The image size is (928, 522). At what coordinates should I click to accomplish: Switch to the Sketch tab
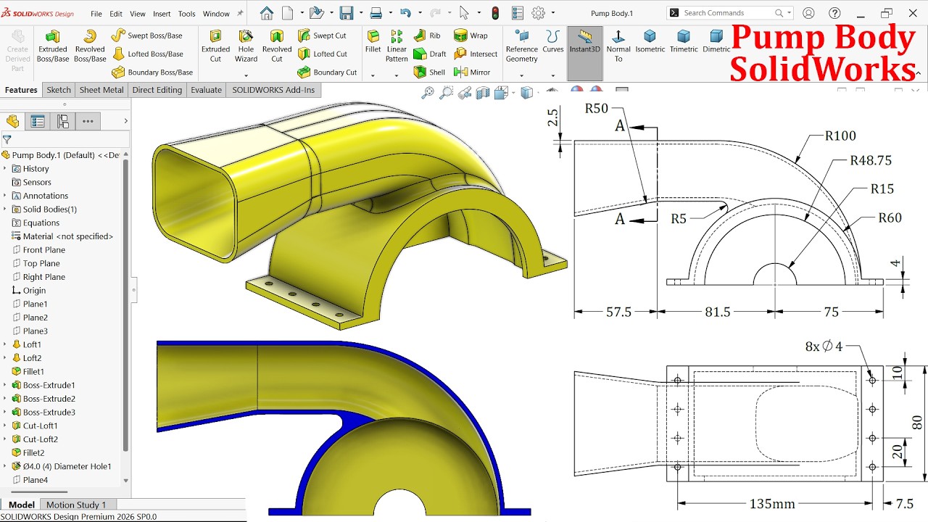59,90
